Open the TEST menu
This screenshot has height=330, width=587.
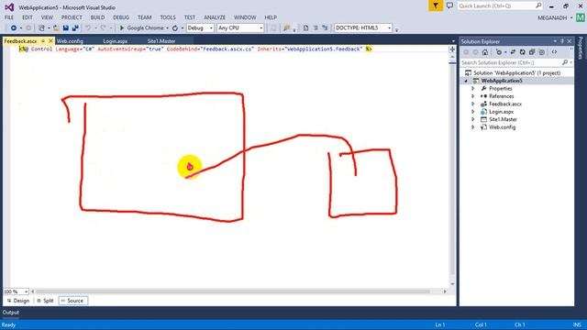point(190,17)
